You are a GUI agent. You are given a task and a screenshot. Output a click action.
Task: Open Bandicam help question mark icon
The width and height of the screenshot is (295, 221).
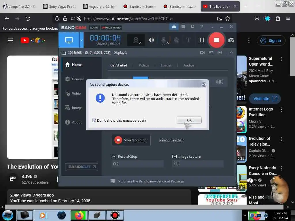[x=202, y=27]
